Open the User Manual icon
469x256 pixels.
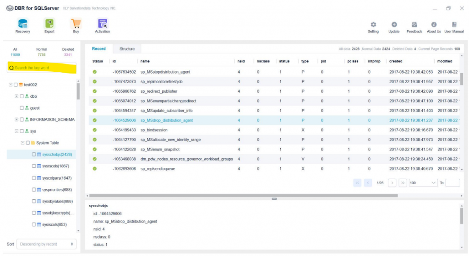coord(454,25)
